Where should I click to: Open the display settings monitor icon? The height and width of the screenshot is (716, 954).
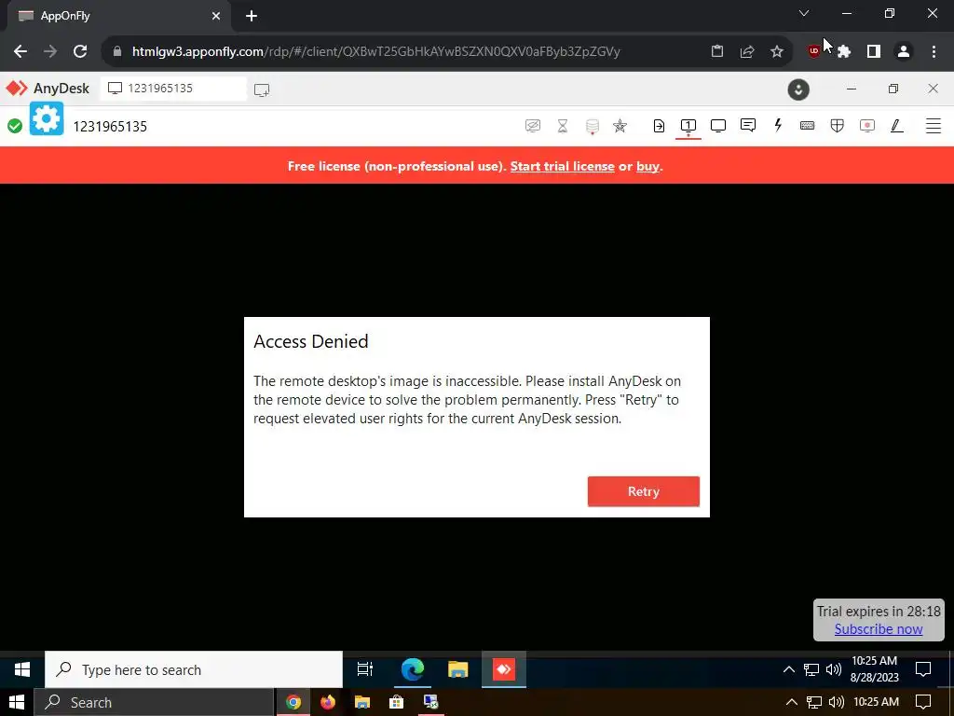point(718,126)
